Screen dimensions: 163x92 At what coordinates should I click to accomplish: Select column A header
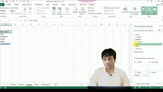(6, 24)
